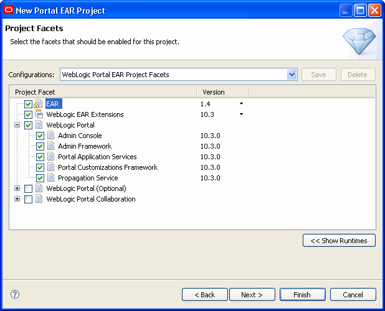
Task: Maximize the wizard dialog window
Action: (361, 11)
